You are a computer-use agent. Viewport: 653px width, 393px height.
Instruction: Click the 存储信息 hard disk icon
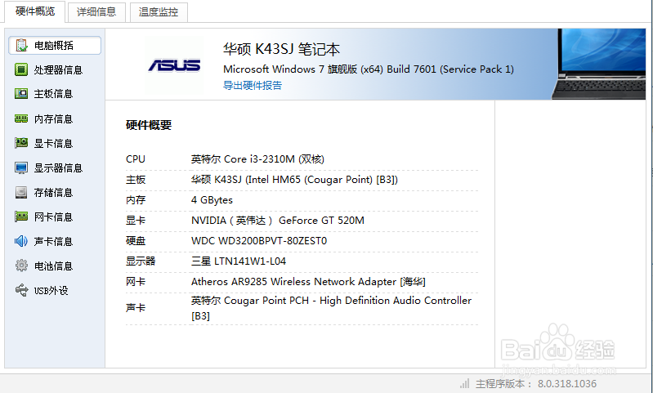click(21, 192)
